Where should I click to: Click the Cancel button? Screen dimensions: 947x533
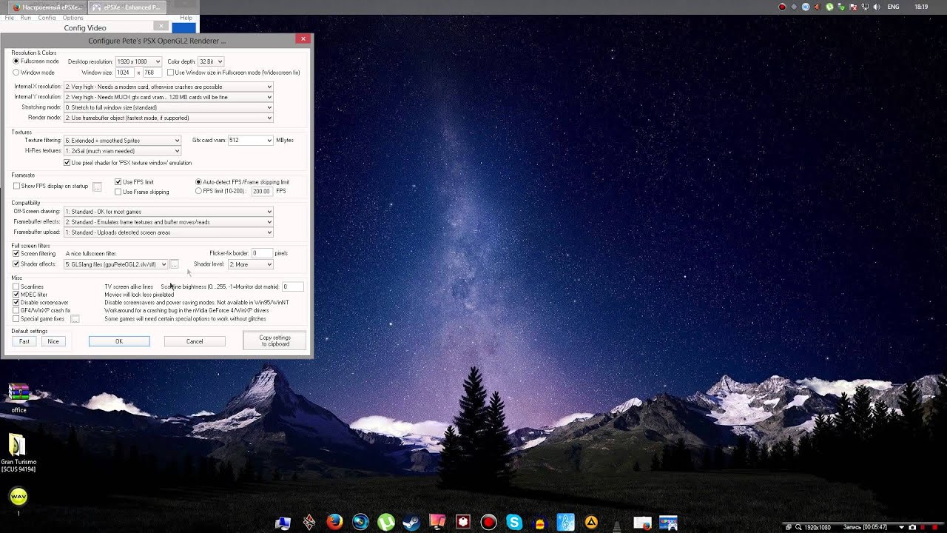tap(195, 341)
